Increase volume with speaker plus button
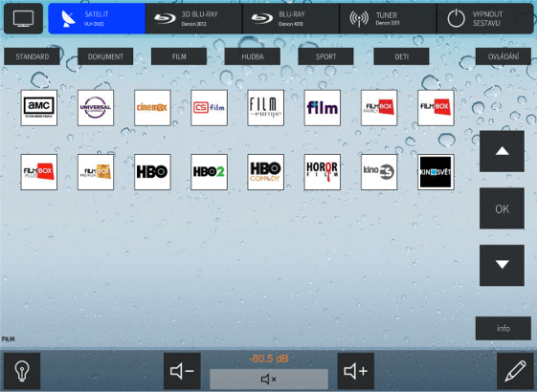This screenshot has width=537, height=392. (x=356, y=371)
